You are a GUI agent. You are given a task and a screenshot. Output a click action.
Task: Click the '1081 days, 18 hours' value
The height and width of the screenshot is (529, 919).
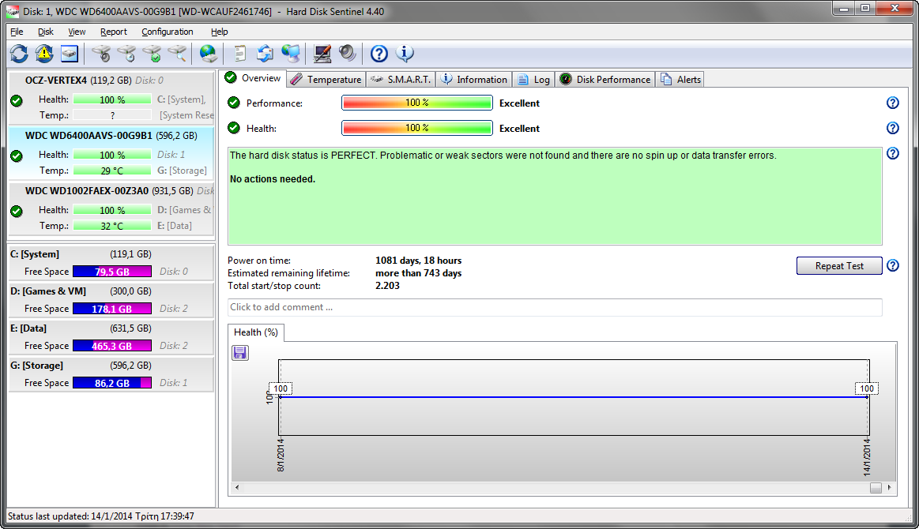(x=419, y=260)
